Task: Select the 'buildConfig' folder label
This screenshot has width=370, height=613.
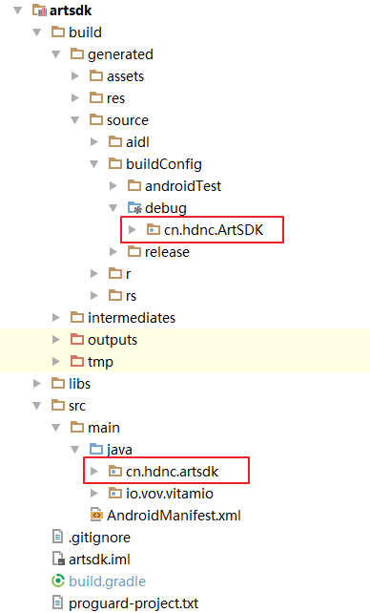Action: point(164,164)
